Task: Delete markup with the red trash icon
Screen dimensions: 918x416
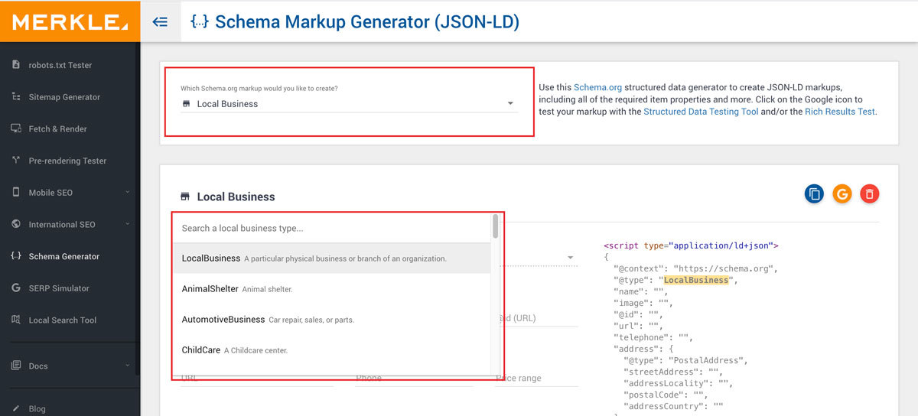Action: pyautogui.click(x=870, y=193)
